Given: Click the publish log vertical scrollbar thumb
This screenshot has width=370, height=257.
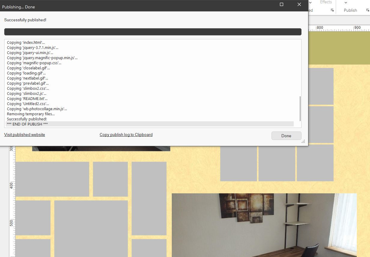Looking at the screenshot, I should (300, 108).
